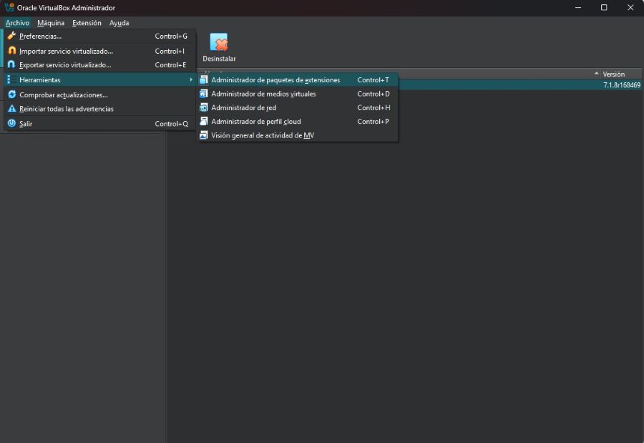Choose Salir to quit VirtualBox
The height and width of the screenshot is (443, 644).
click(99, 124)
